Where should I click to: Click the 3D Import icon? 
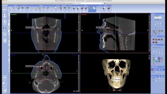pyautogui.click(x=22, y=9)
